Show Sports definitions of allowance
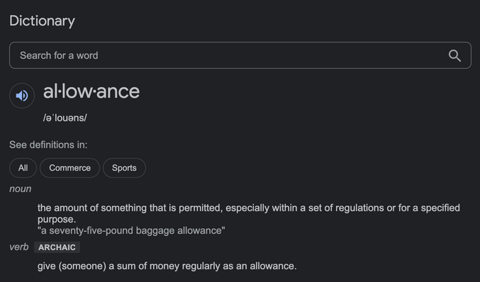Image resolution: width=480 pixels, height=282 pixels. tap(124, 168)
